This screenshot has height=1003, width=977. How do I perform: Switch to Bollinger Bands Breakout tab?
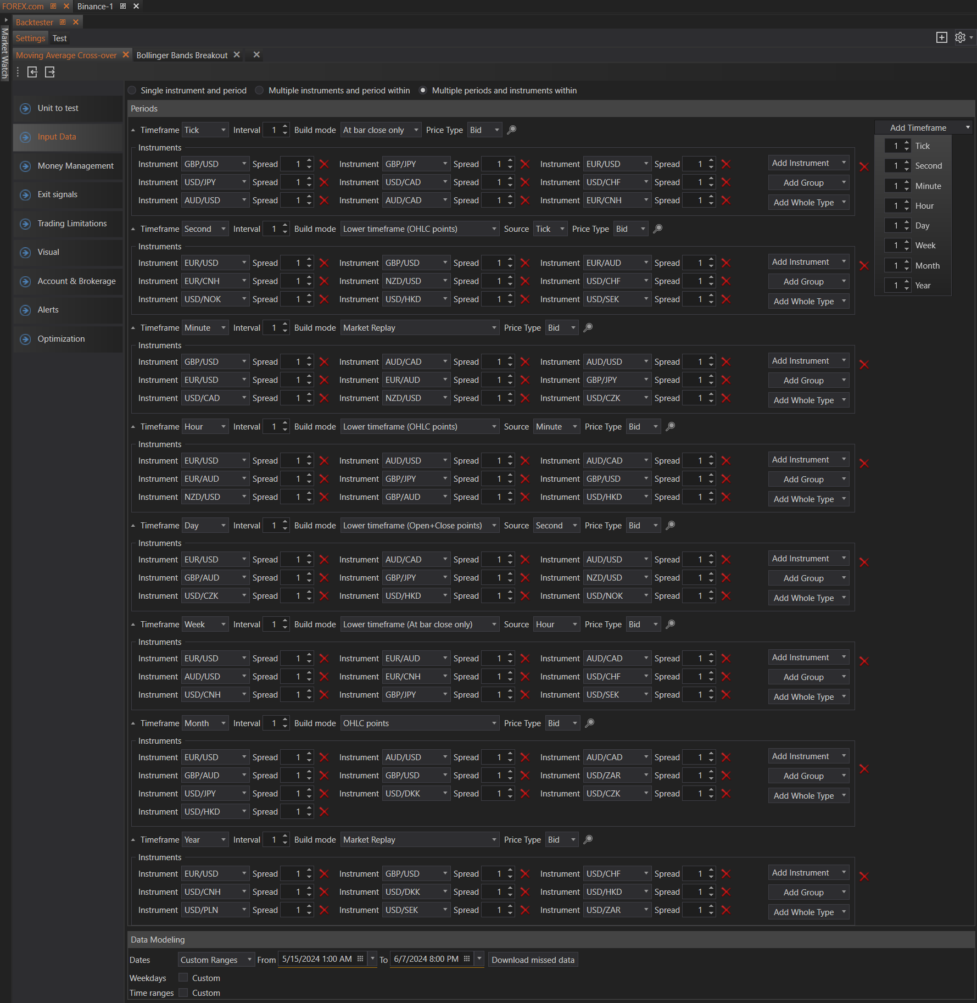pos(182,55)
